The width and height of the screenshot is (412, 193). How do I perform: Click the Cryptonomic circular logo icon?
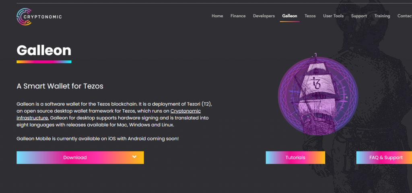(x=24, y=16)
